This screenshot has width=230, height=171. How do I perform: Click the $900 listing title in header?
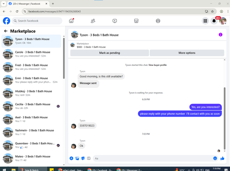pos(91,47)
